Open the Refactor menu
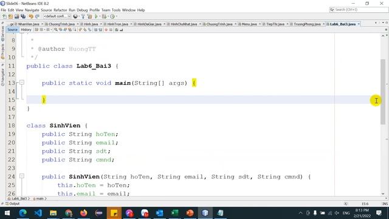The width and height of the screenshot is (389, 219). click(x=60, y=10)
